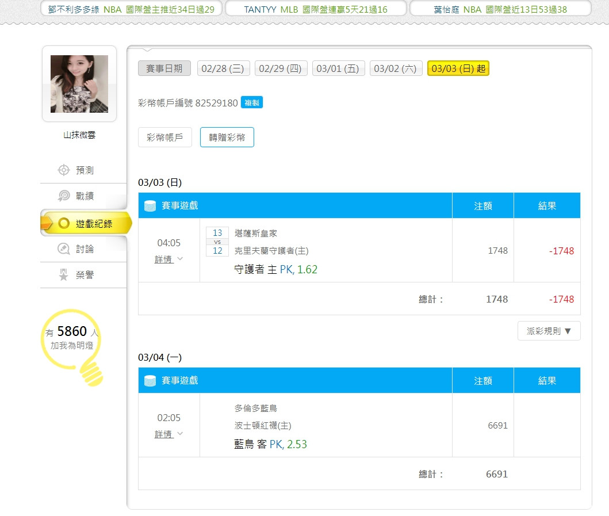Copy account number with 複製 button
This screenshot has width=609, height=516.
tap(252, 102)
